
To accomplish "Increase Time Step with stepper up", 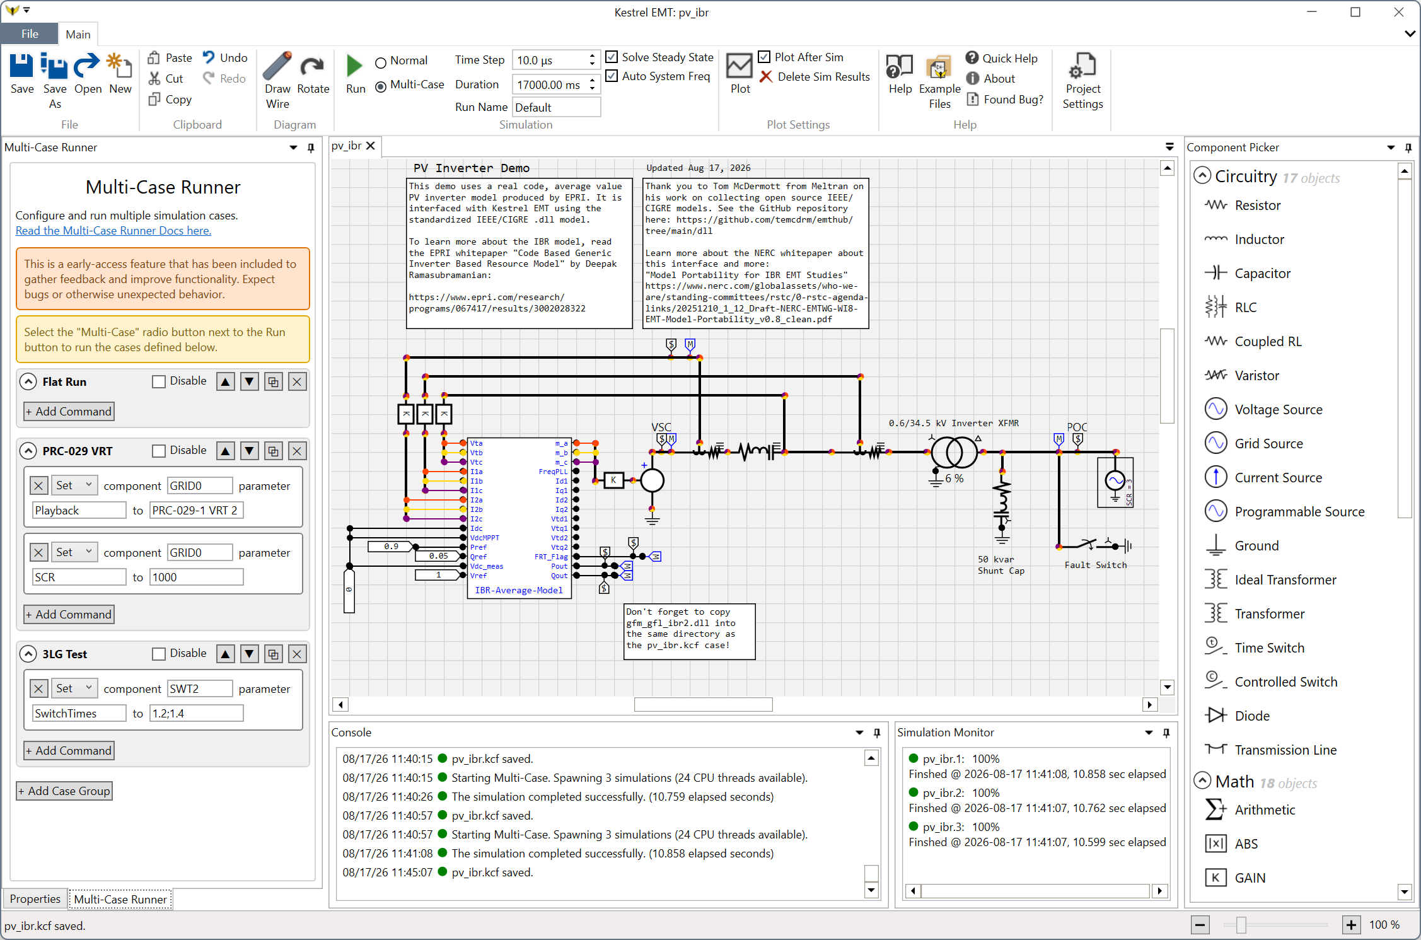I will click(592, 55).
